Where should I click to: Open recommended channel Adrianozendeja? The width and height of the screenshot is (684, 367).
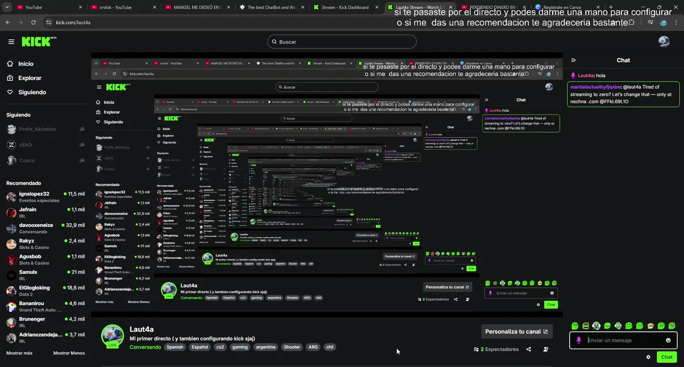tap(45, 337)
